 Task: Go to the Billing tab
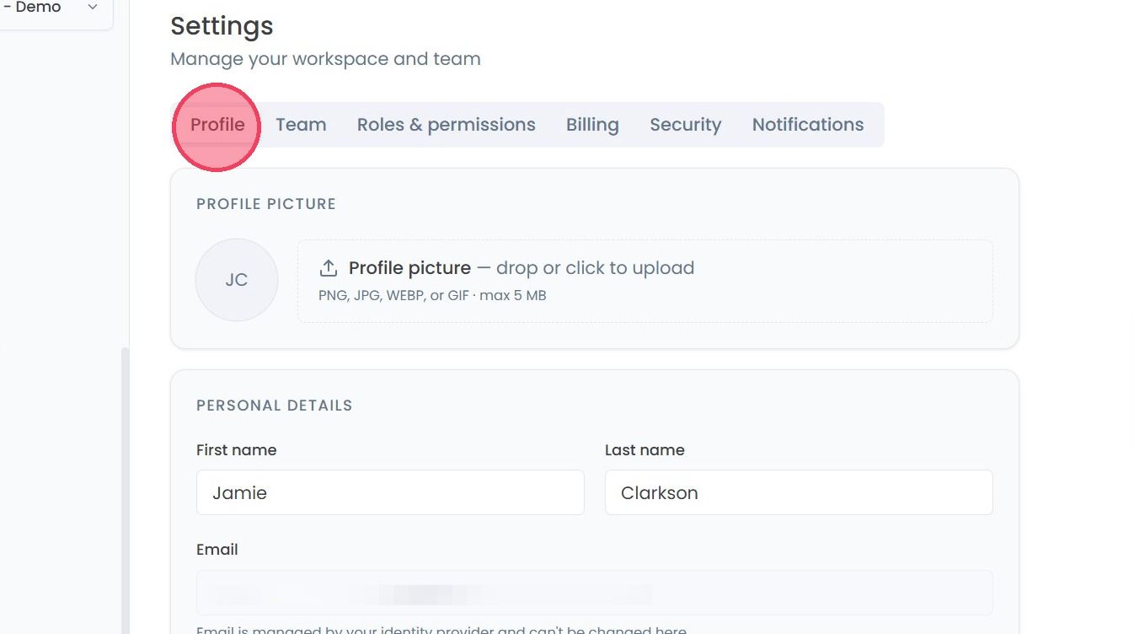pos(592,125)
